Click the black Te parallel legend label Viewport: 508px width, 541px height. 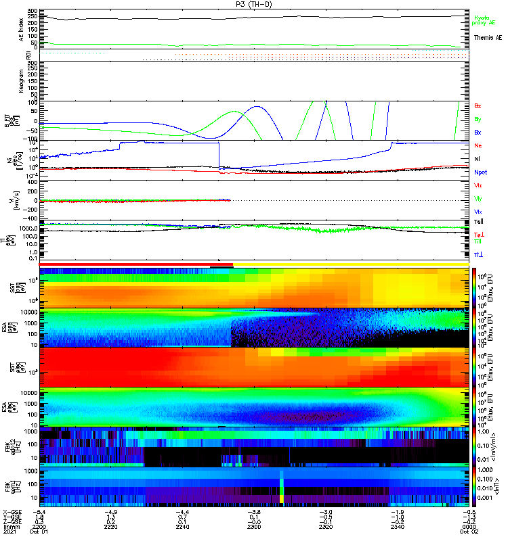pos(478,222)
